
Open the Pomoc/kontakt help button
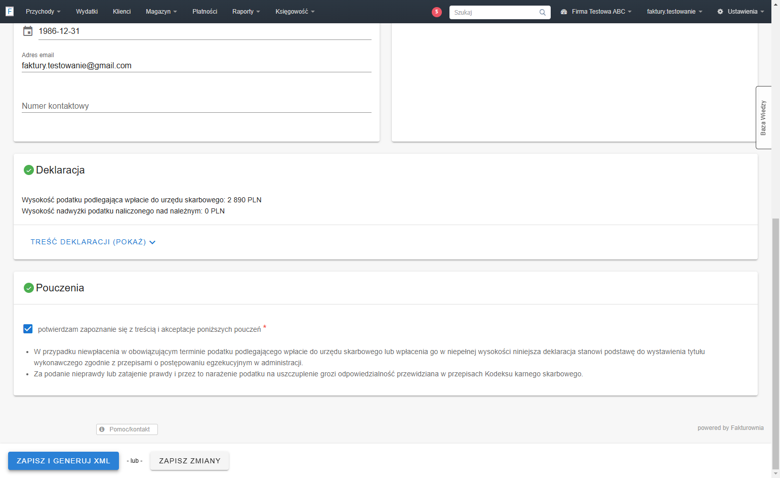127,429
